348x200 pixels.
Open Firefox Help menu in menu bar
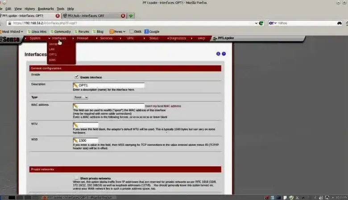[70, 9]
